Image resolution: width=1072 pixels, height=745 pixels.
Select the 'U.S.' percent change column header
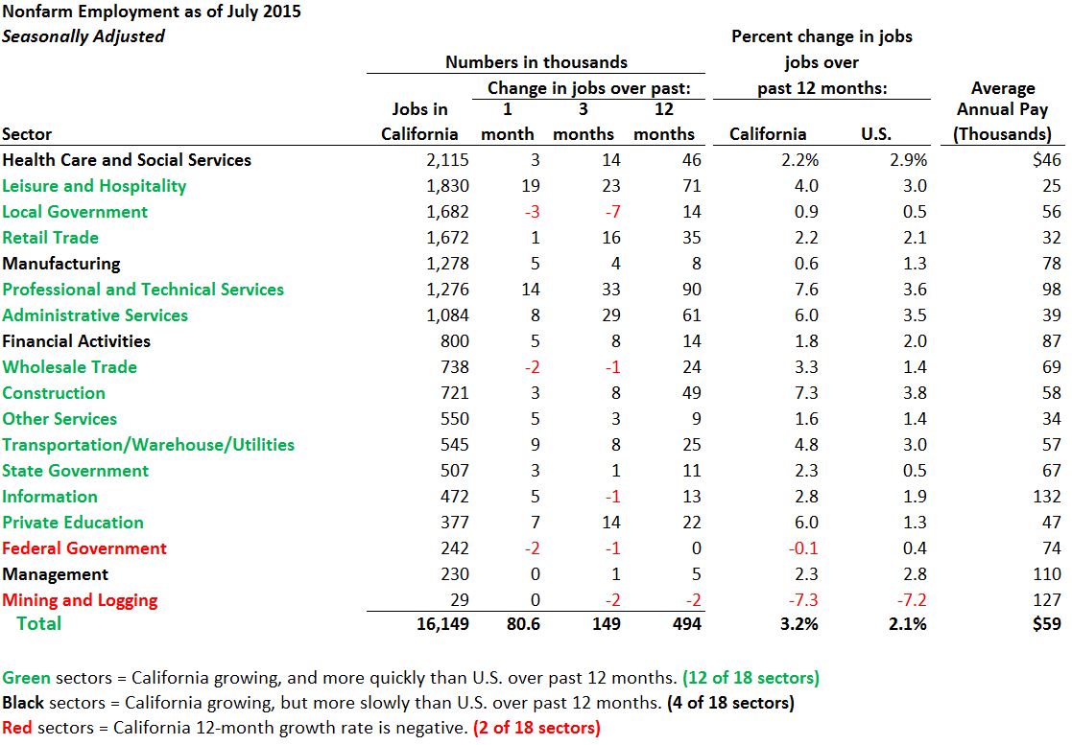[876, 134]
